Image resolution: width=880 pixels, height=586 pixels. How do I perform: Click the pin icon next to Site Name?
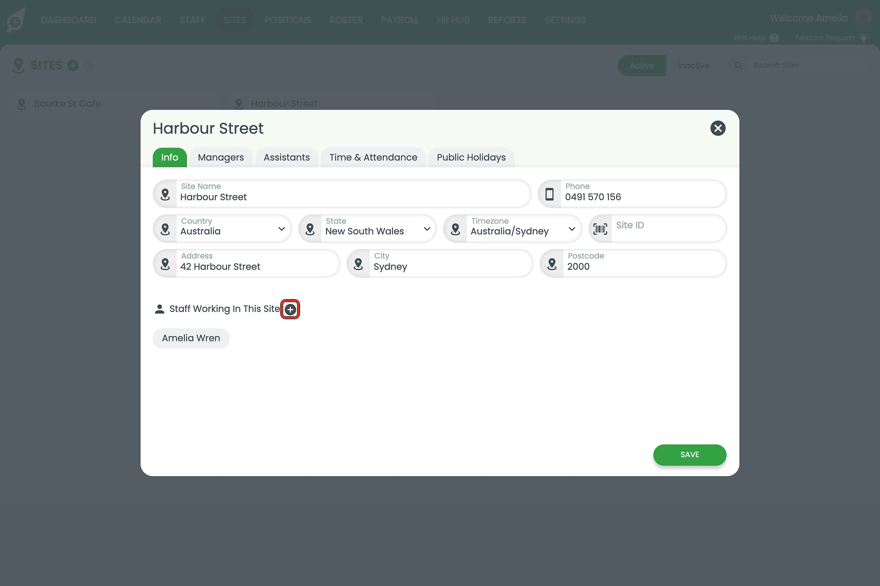pos(165,194)
